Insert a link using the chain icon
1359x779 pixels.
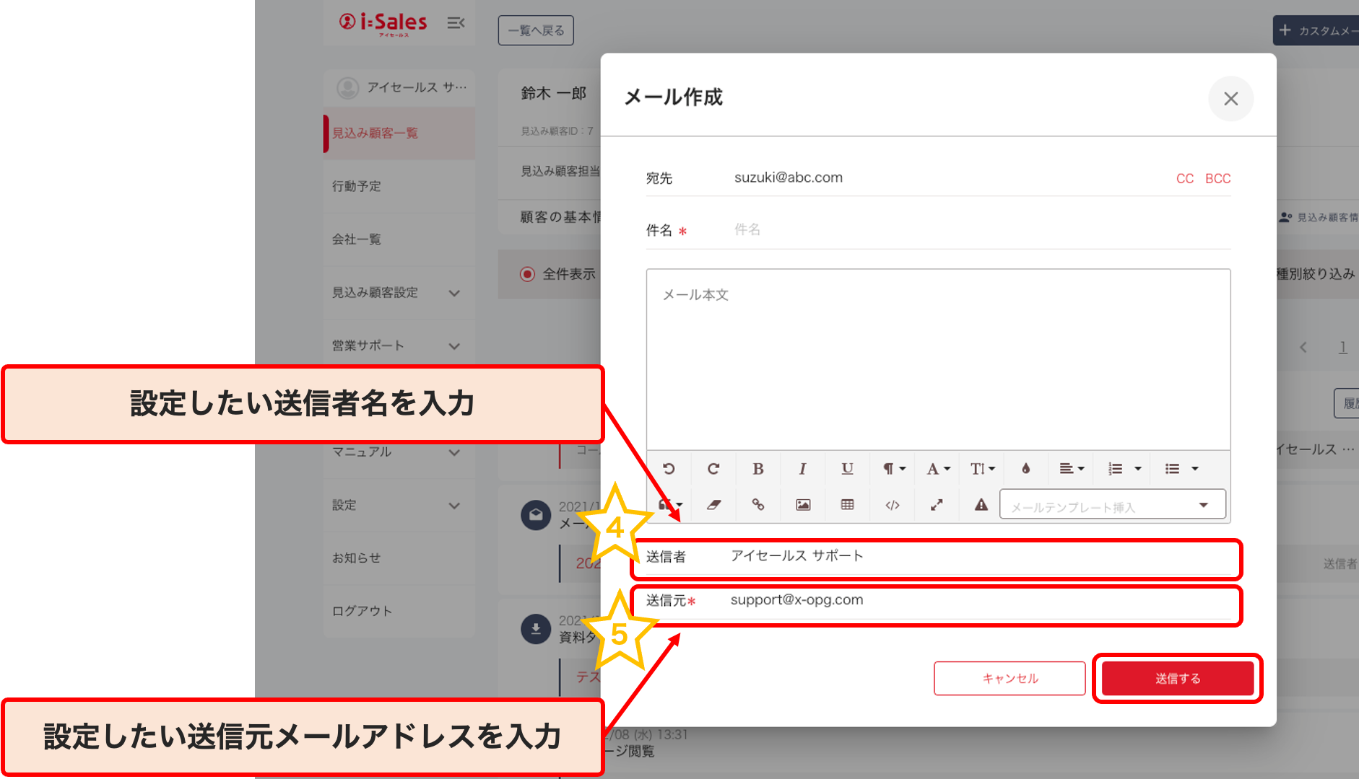(x=757, y=505)
